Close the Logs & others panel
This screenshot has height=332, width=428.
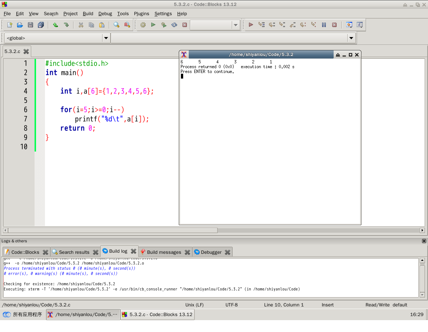click(424, 241)
